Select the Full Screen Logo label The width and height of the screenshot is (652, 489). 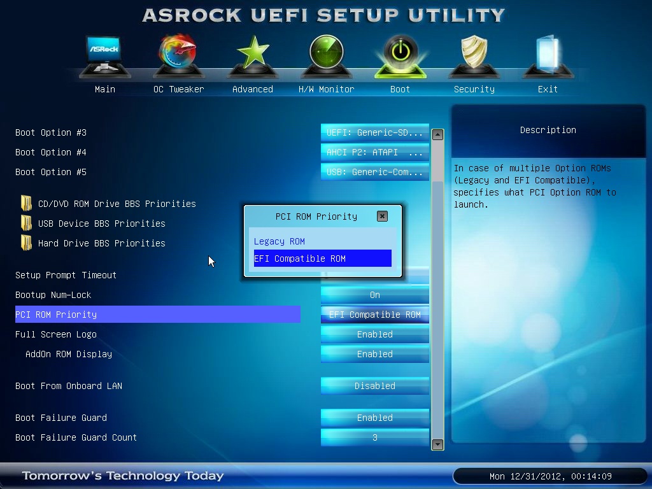pyautogui.click(x=56, y=334)
